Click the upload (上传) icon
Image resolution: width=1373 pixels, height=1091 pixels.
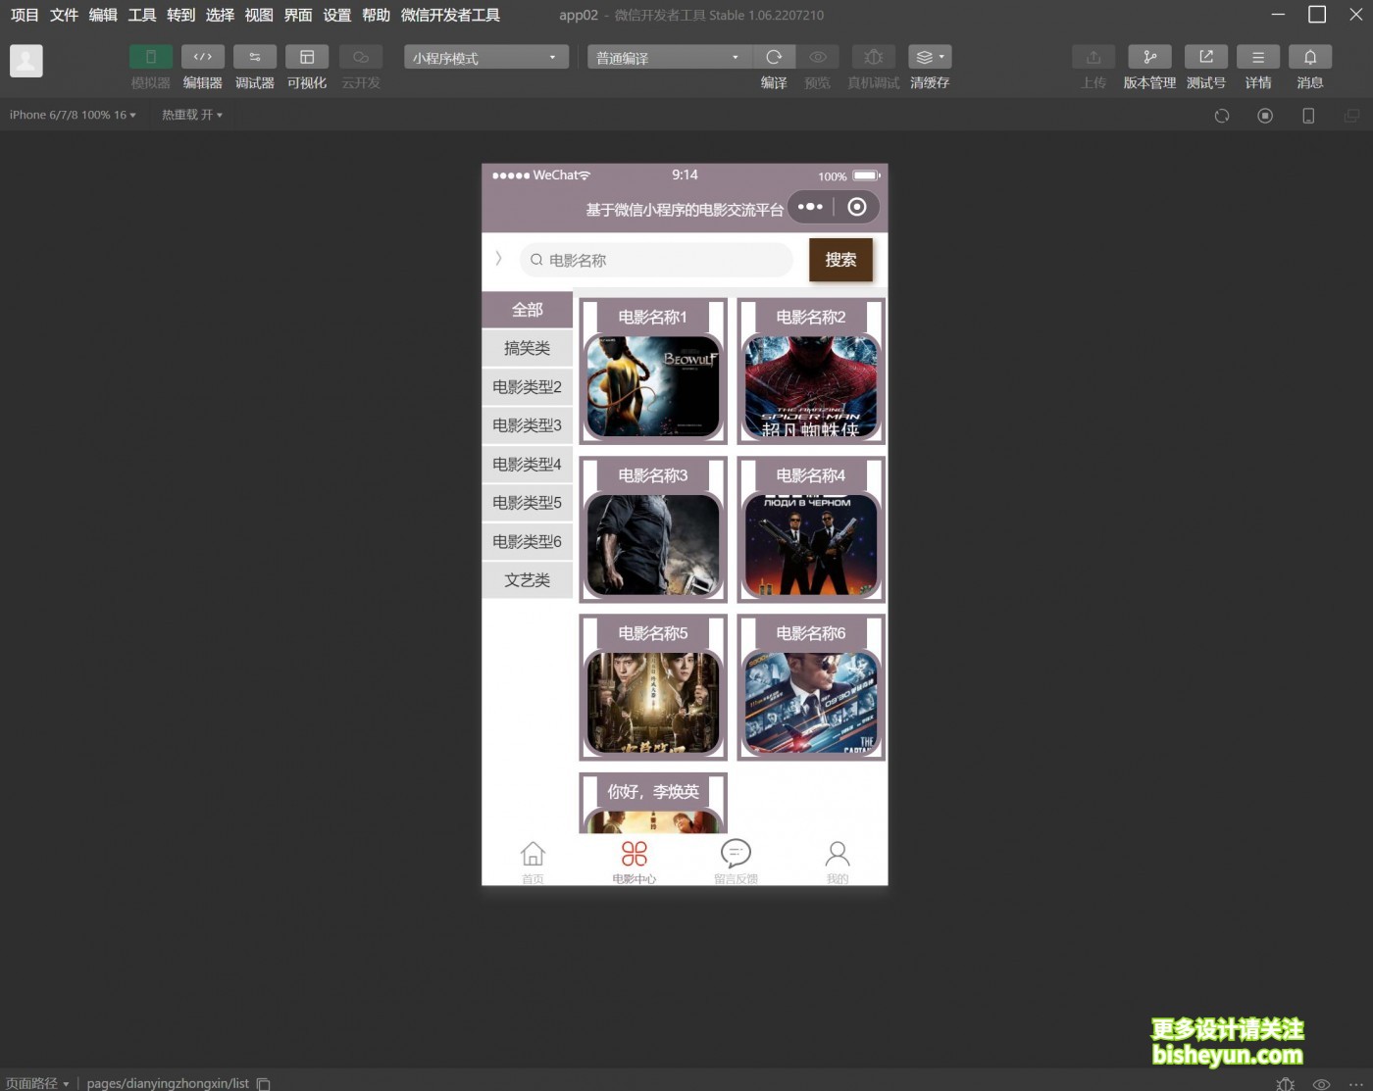[x=1093, y=57]
